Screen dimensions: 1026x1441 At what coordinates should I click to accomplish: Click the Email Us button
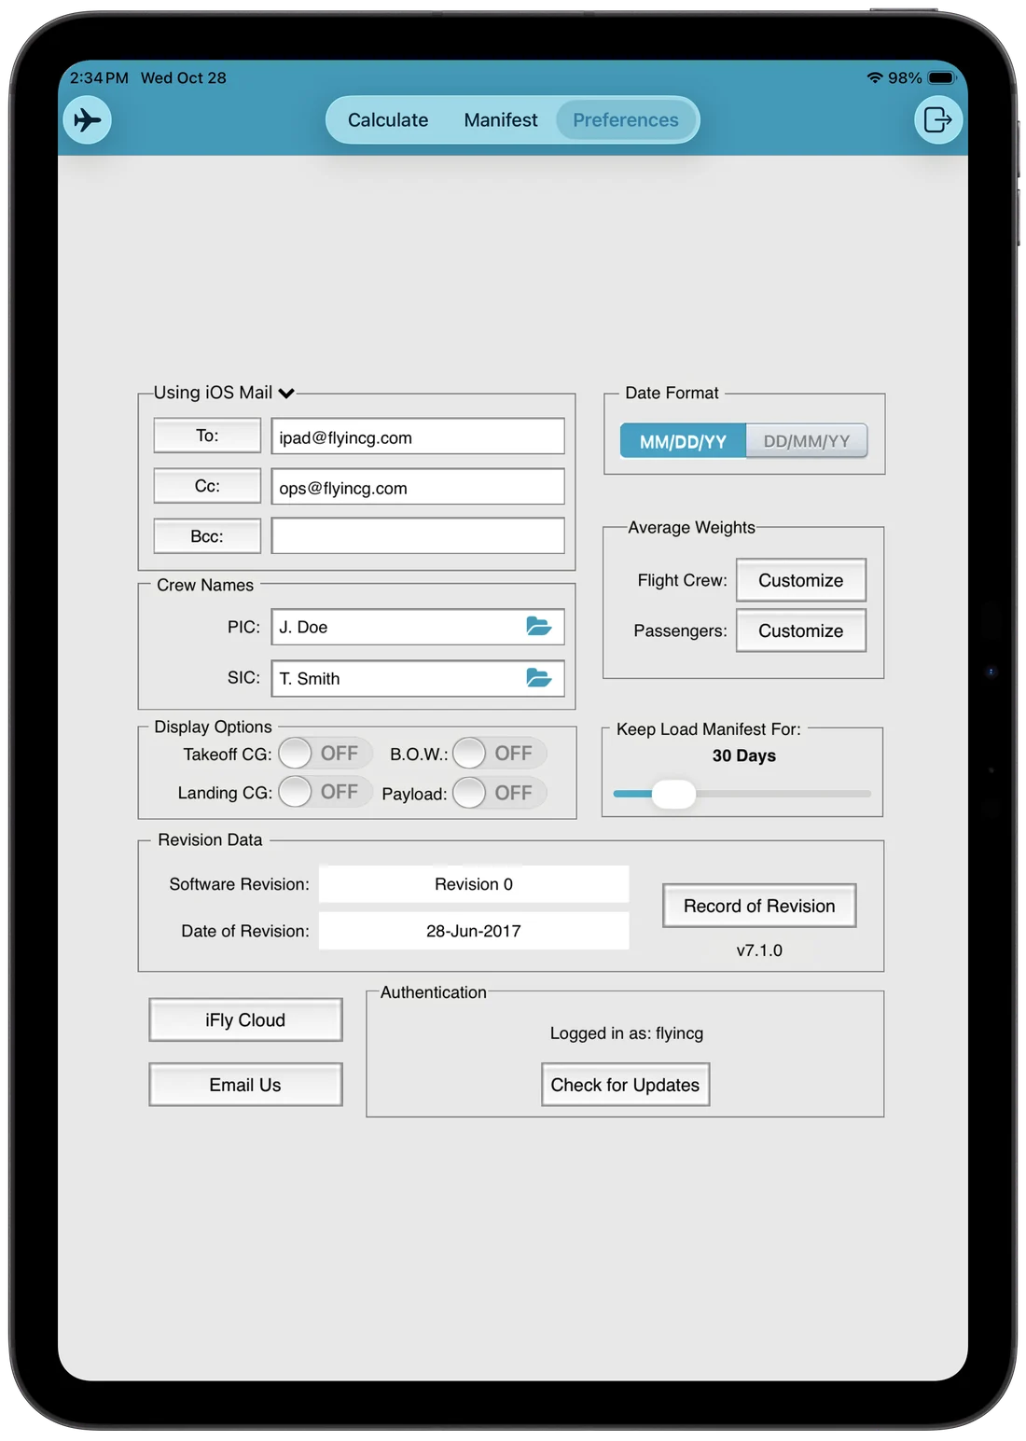(245, 1085)
